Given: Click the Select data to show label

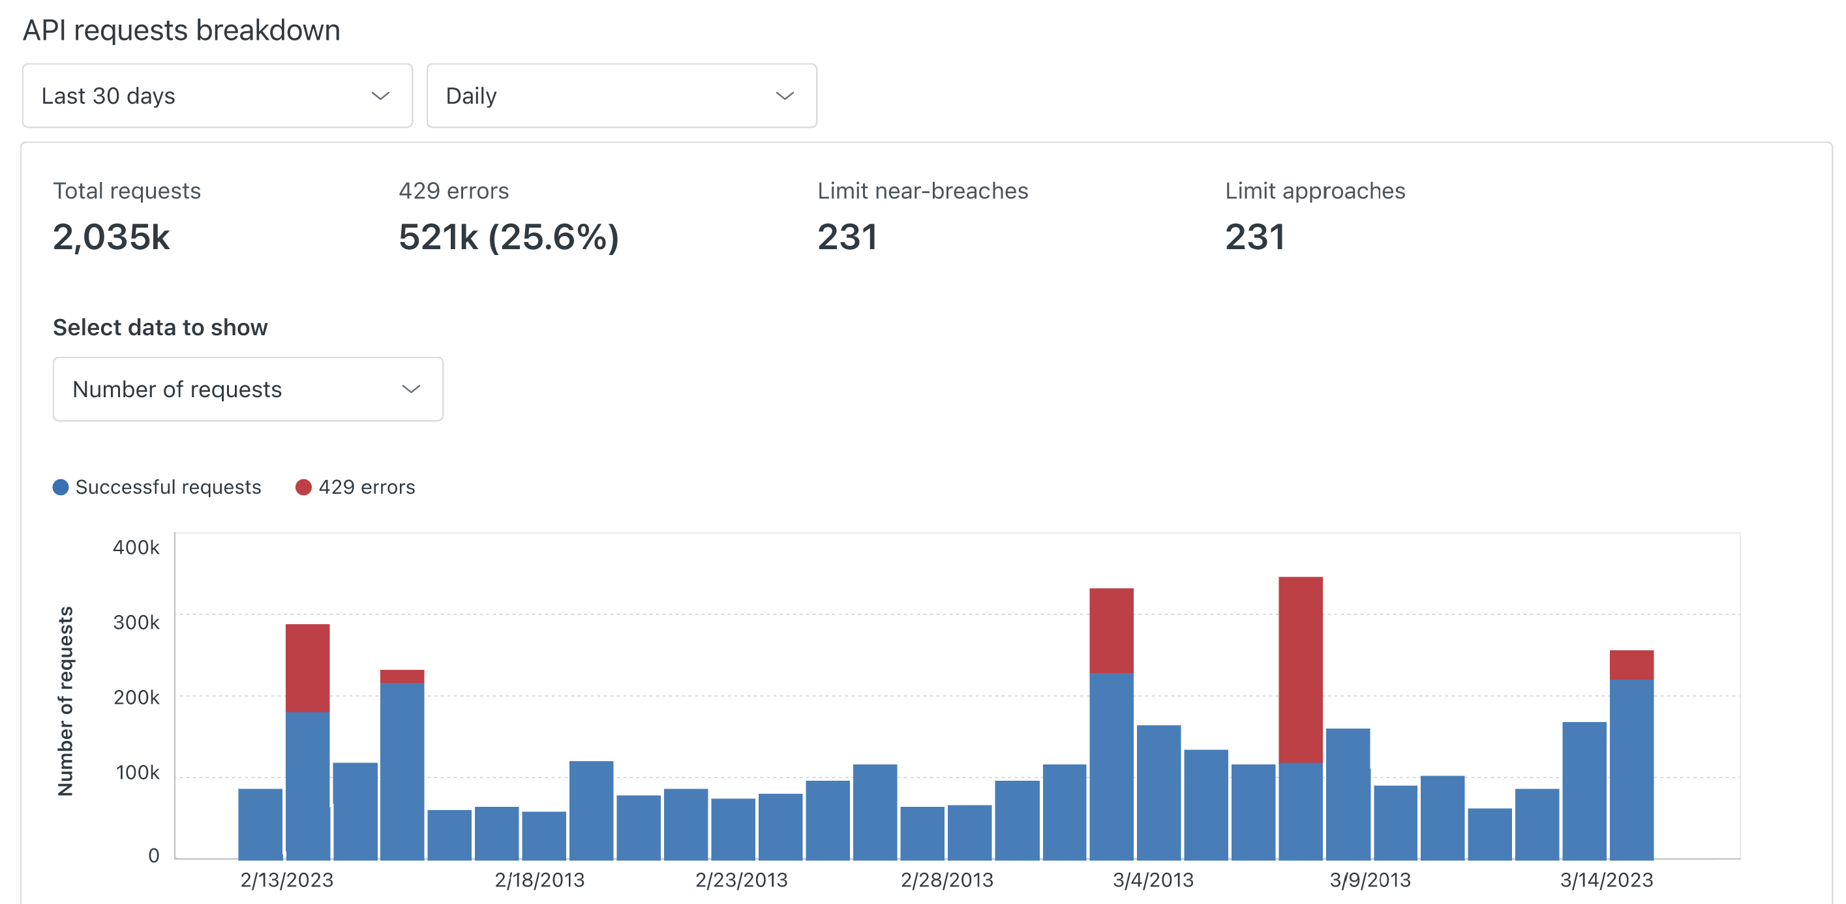Looking at the screenshot, I should tap(160, 327).
